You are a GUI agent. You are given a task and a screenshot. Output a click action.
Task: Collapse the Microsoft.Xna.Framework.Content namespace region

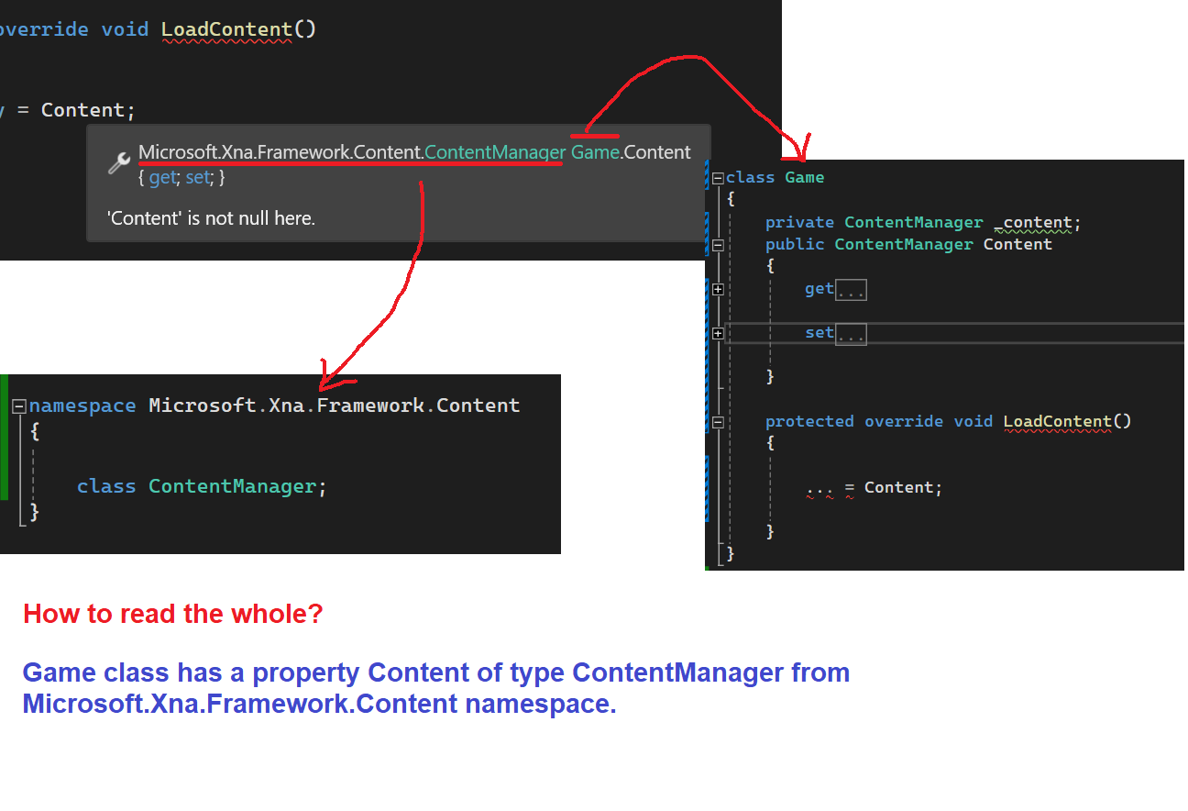pos(17,405)
